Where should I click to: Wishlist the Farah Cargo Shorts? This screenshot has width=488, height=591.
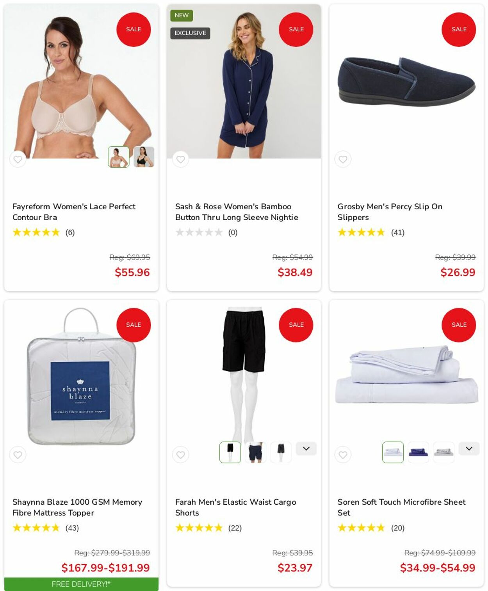(x=180, y=455)
